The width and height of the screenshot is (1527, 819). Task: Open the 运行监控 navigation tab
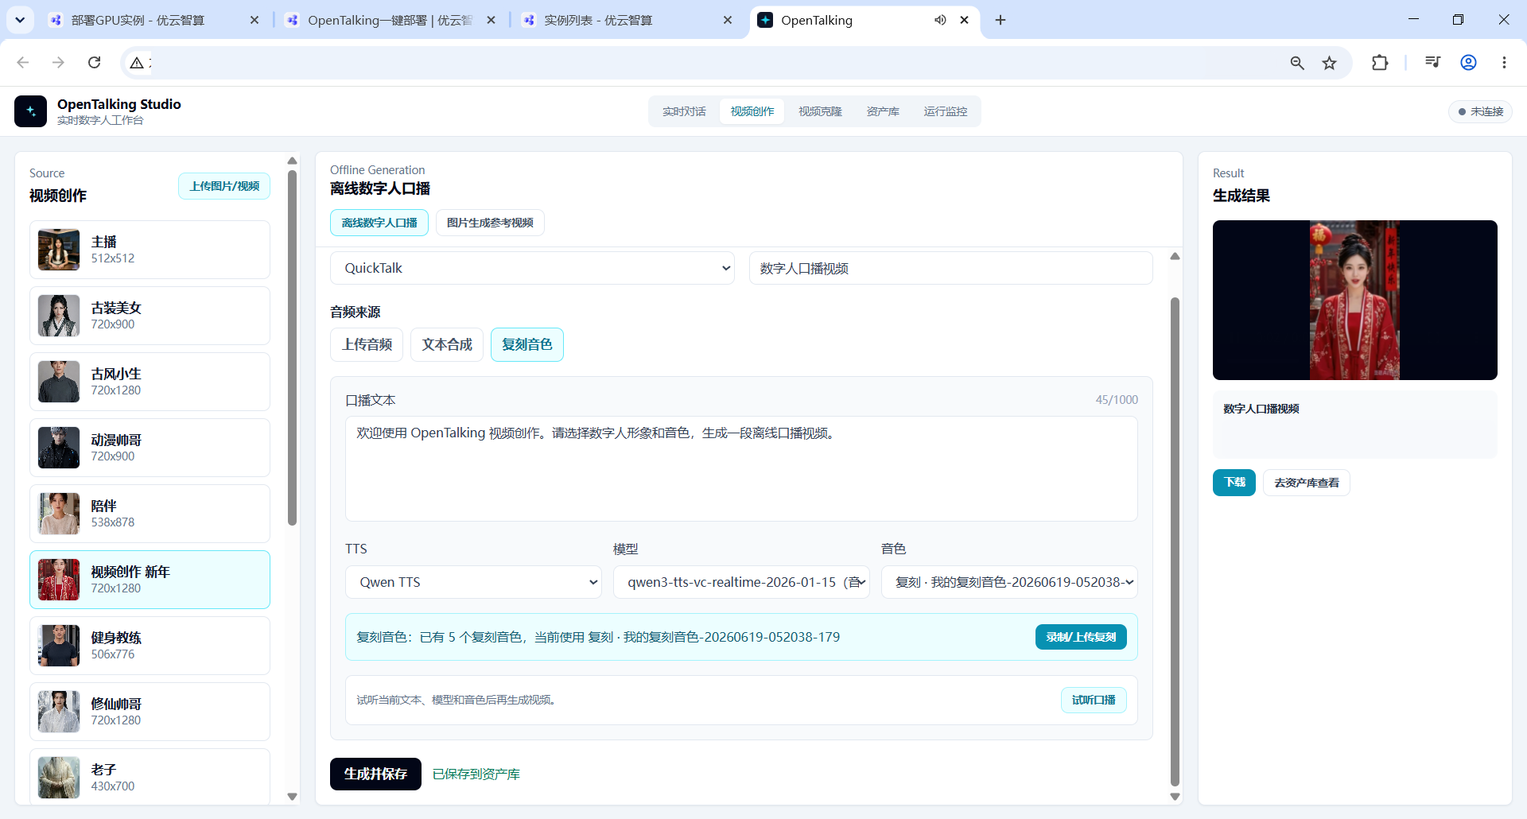coord(946,111)
